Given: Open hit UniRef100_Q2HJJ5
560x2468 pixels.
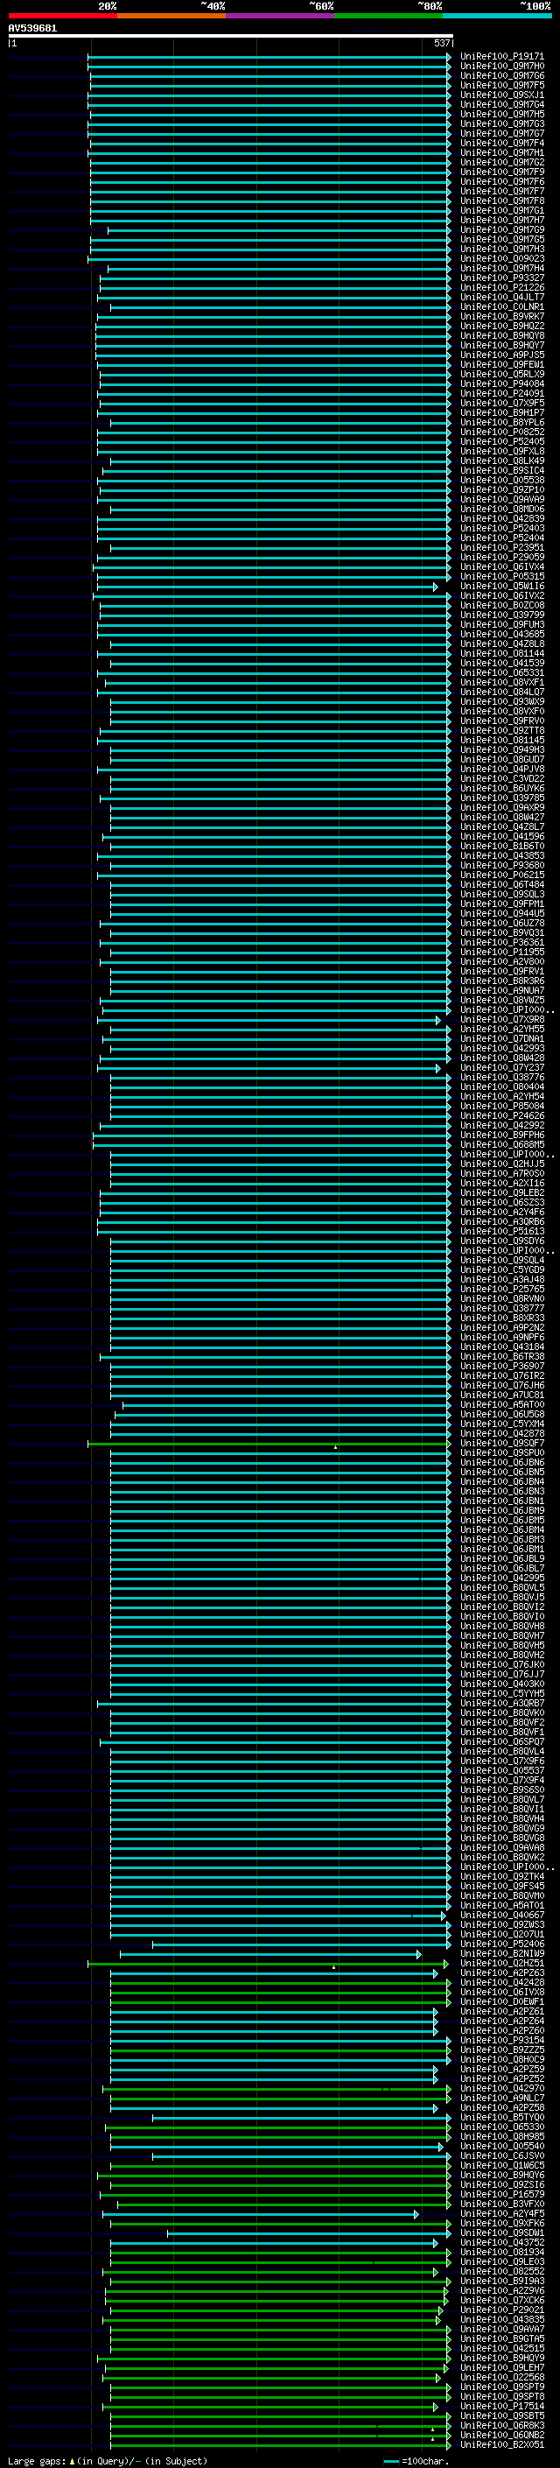Looking at the screenshot, I should (x=502, y=1164).
